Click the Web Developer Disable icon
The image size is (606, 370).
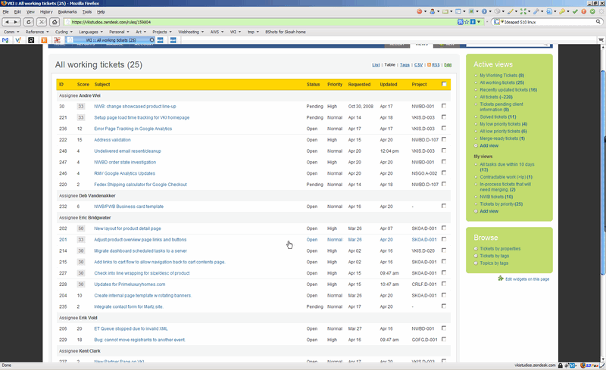[420, 11]
